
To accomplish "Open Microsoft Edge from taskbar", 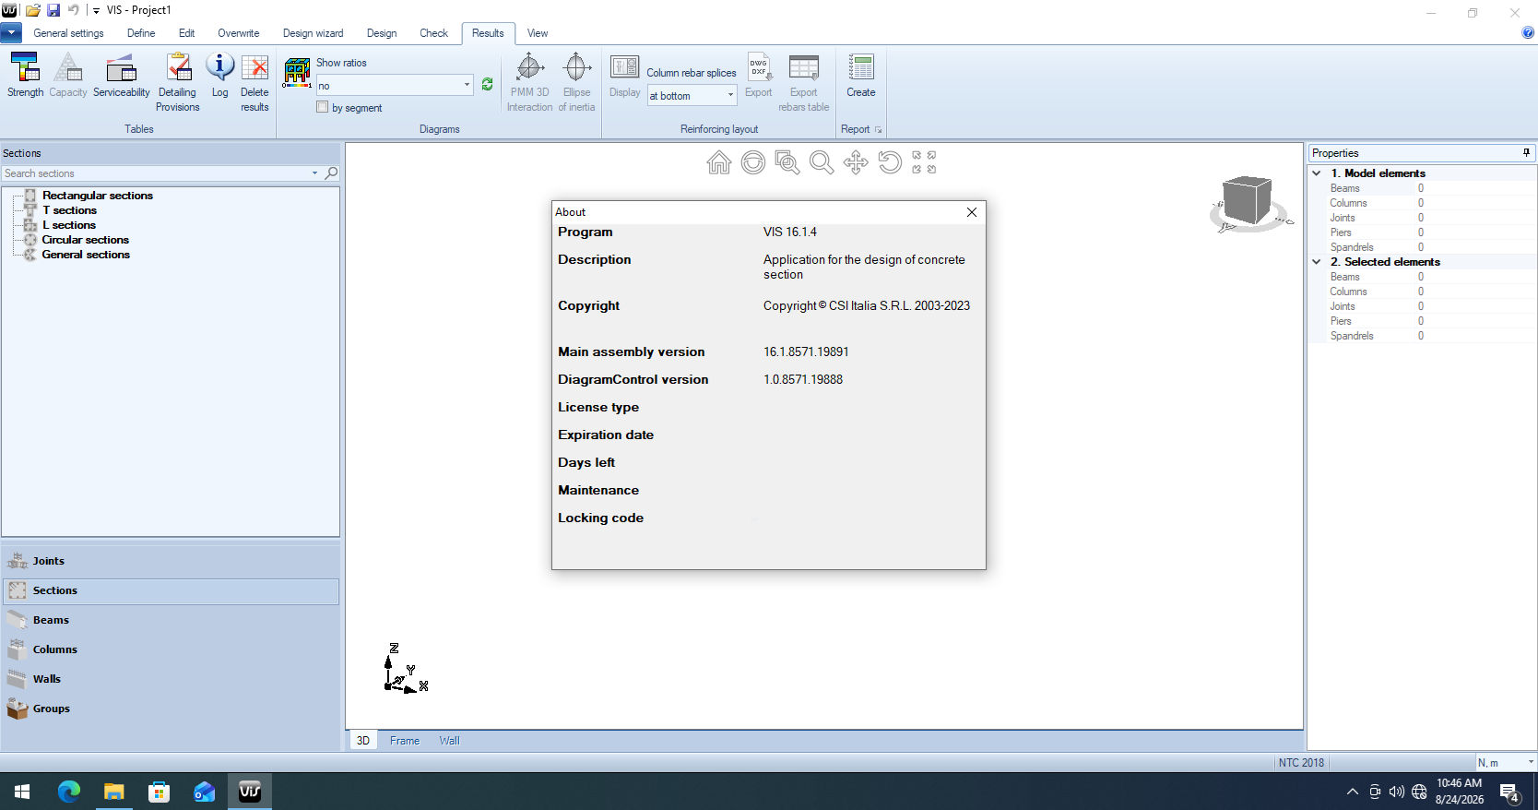I will click(x=69, y=792).
